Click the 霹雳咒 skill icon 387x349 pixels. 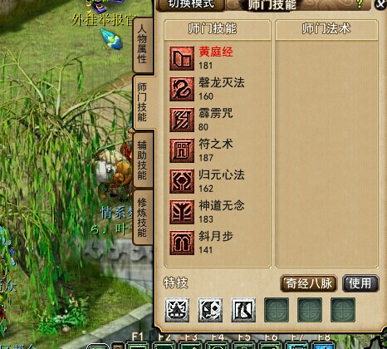point(182,120)
